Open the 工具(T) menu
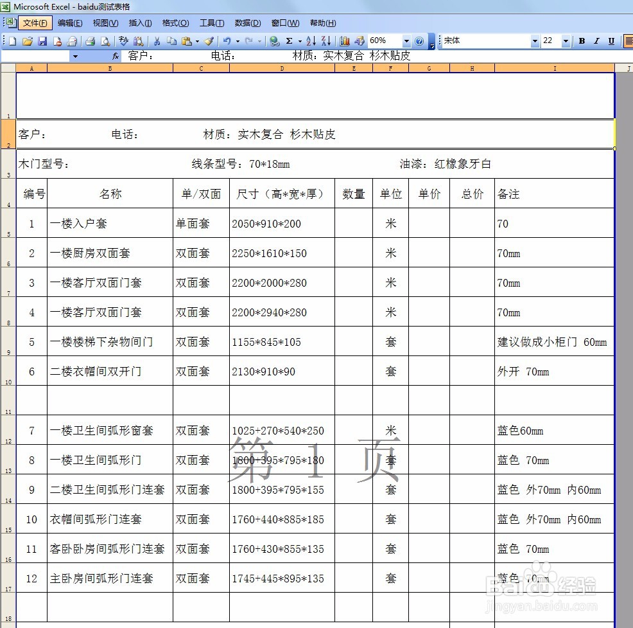This screenshot has height=628, width=633. (x=212, y=23)
